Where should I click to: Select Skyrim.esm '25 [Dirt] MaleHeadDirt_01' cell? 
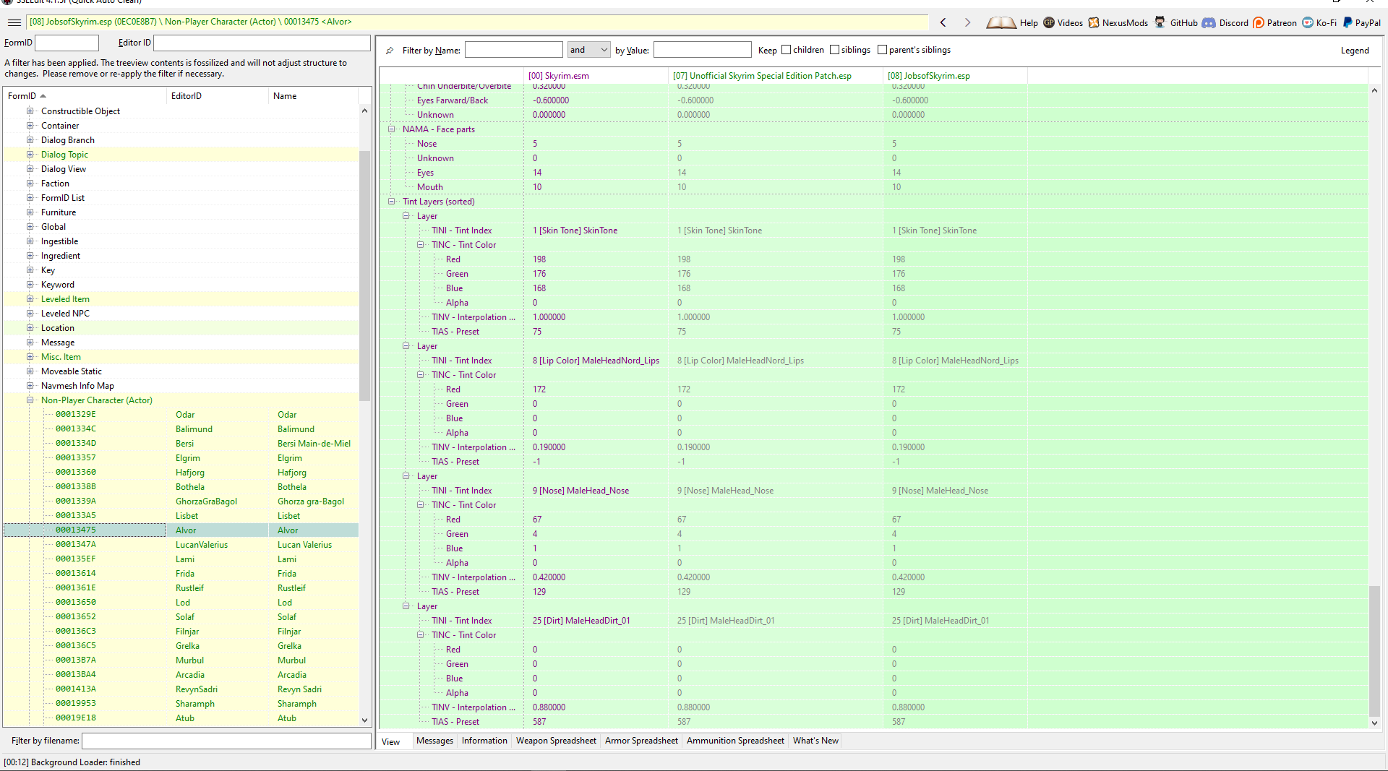click(x=581, y=621)
